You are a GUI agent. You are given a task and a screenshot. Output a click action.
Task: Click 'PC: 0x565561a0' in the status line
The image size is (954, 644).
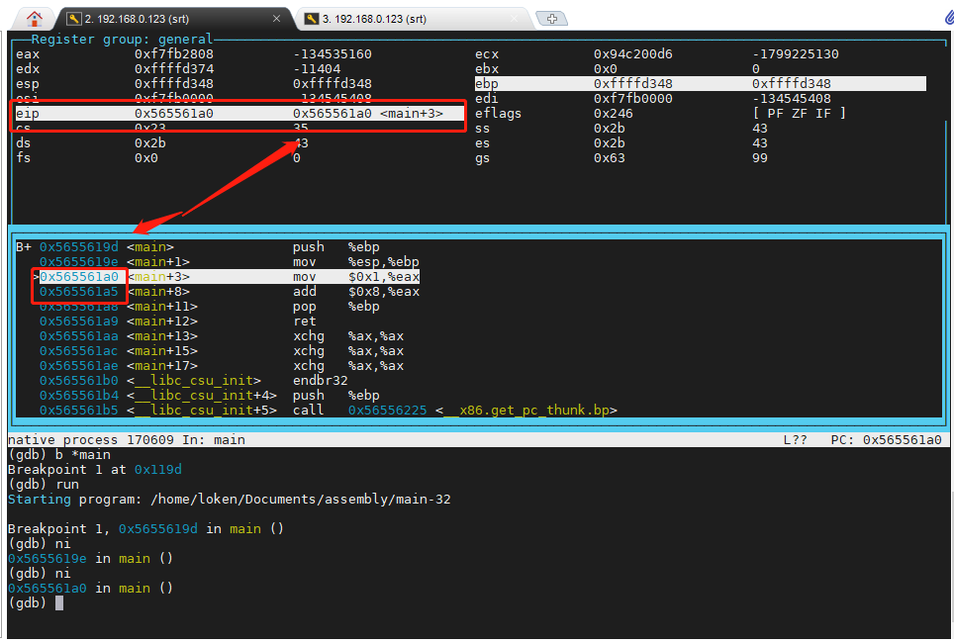point(887,439)
